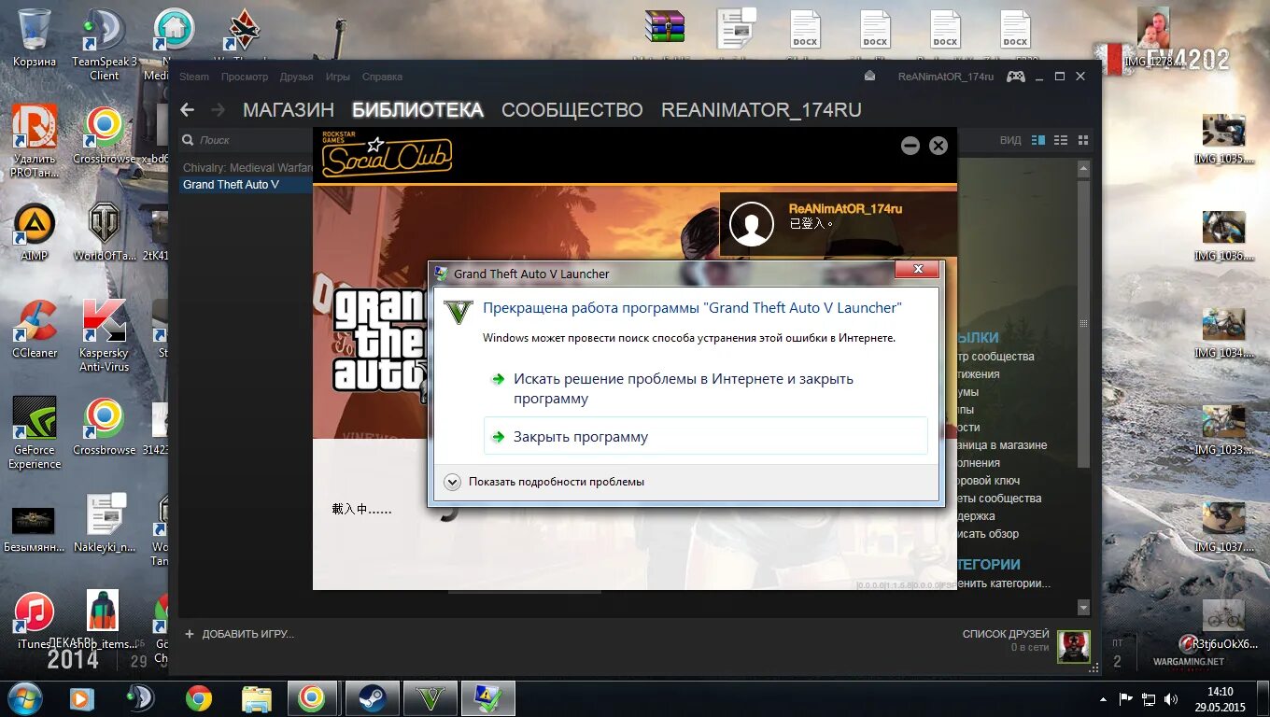Expand Показать подробности проблемы
The height and width of the screenshot is (717, 1270).
tap(543, 482)
